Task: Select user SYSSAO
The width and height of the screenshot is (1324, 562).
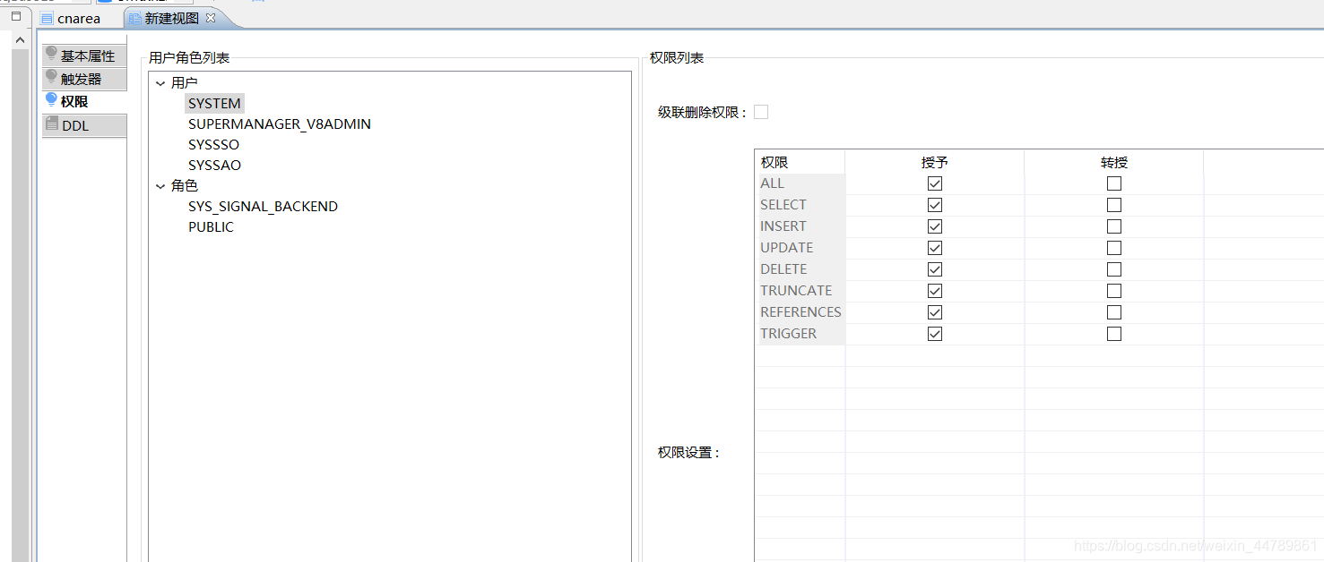Action: click(214, 166)
